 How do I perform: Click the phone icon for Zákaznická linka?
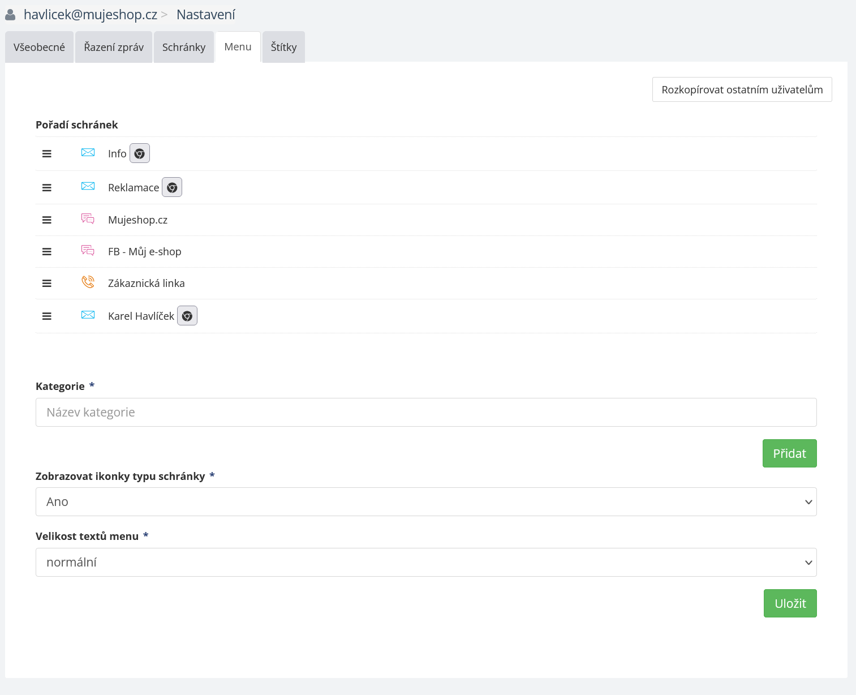click(x=88, y=282)
